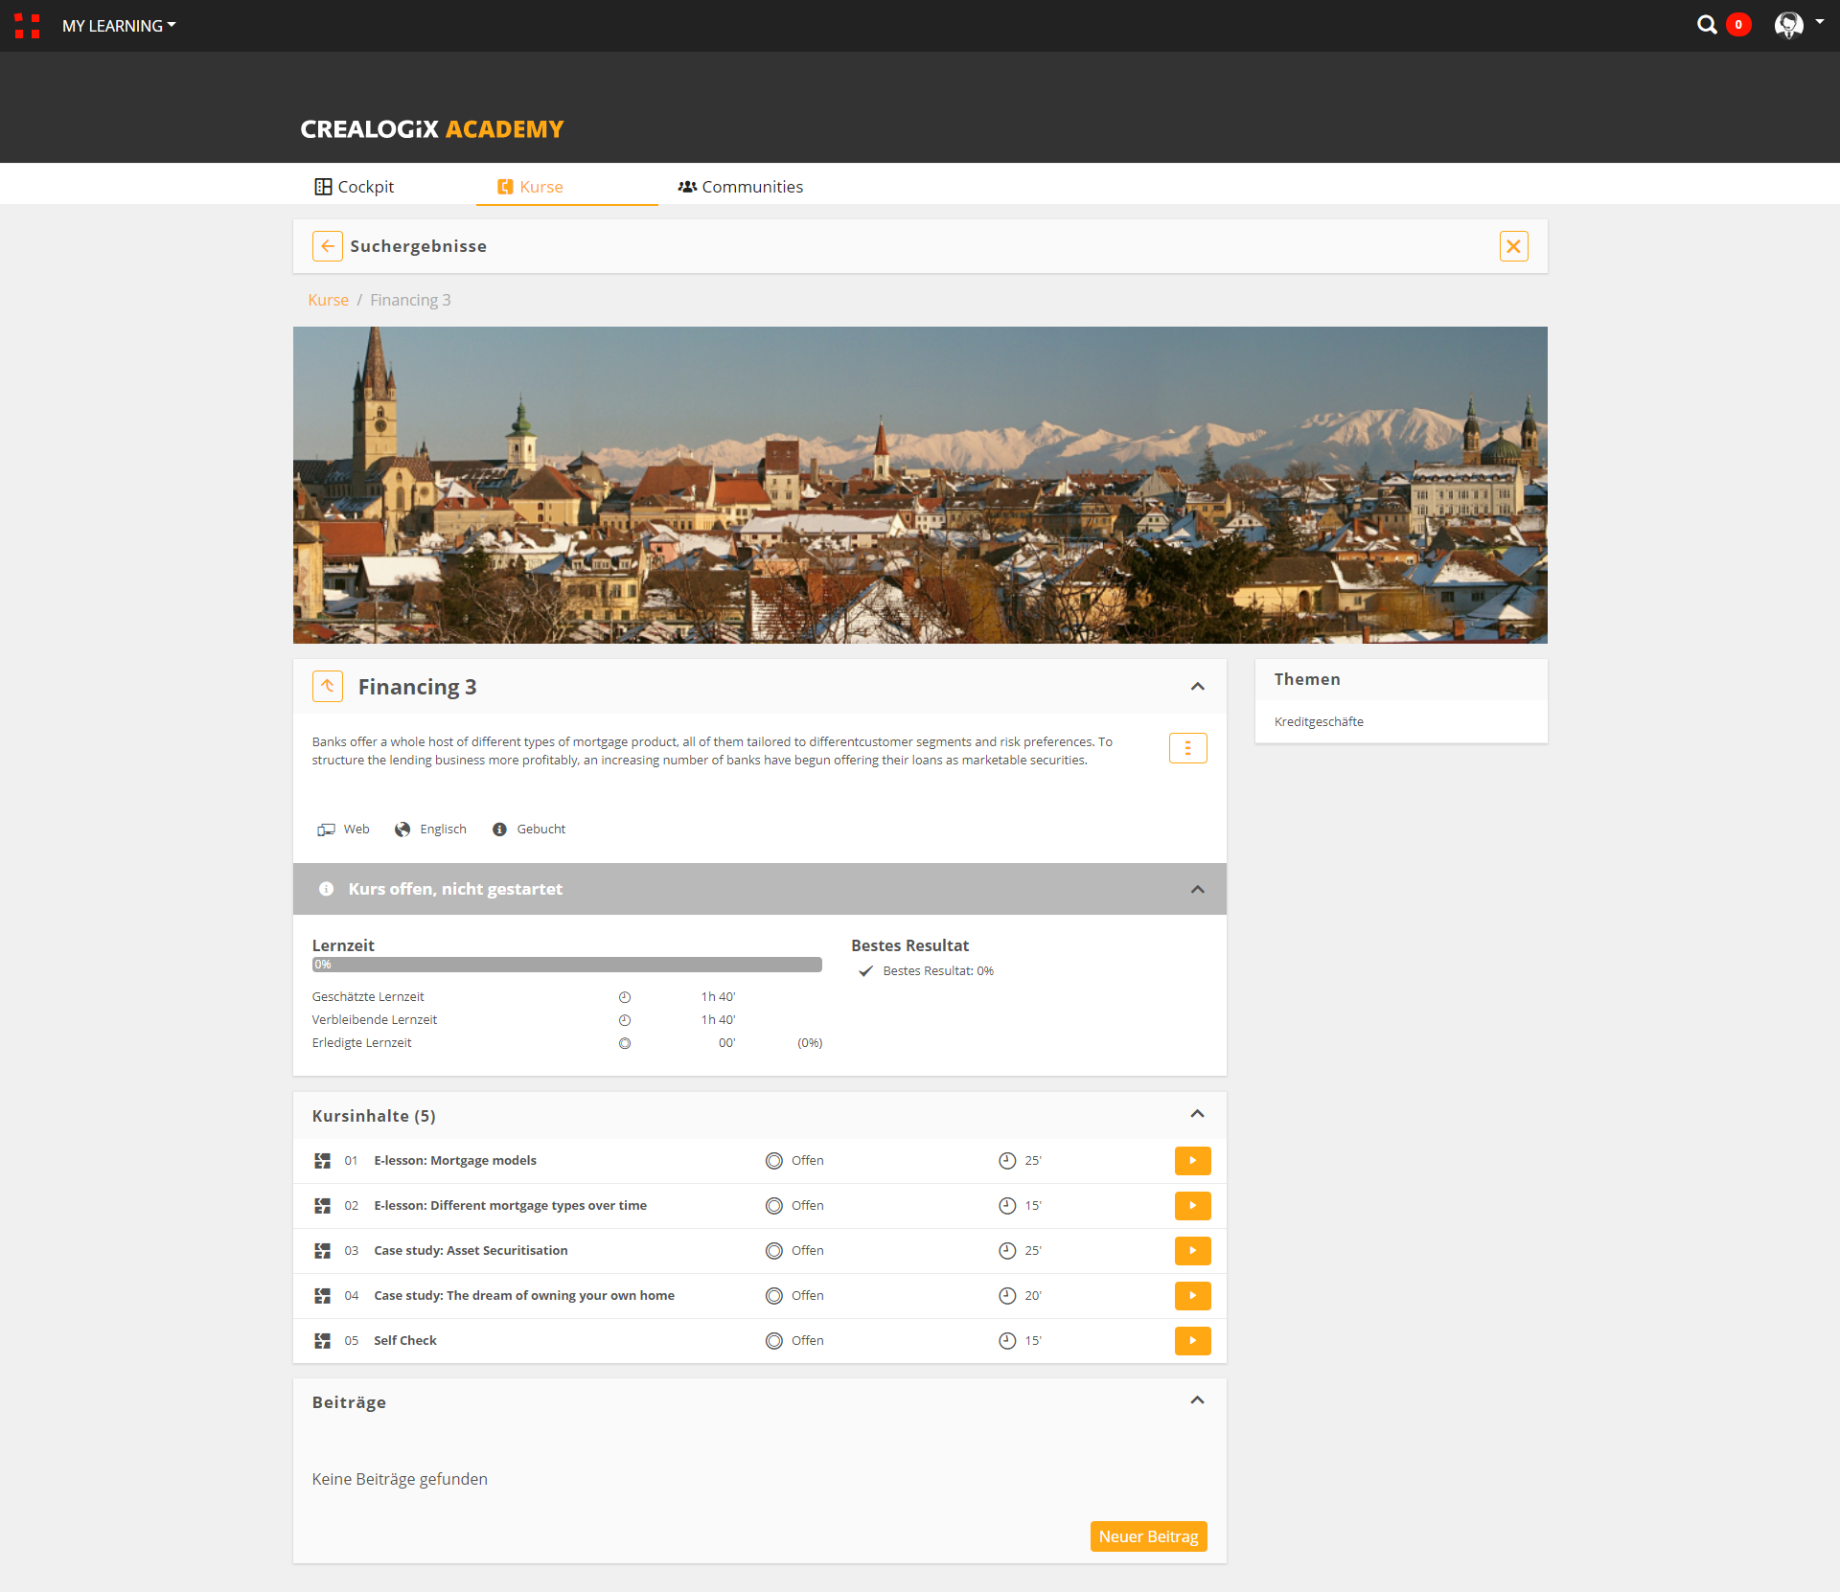The width and height of the screenshot is (1840, 1592).
Task: Click the Neuer Beitrag button
Action: [1148, 1536]
